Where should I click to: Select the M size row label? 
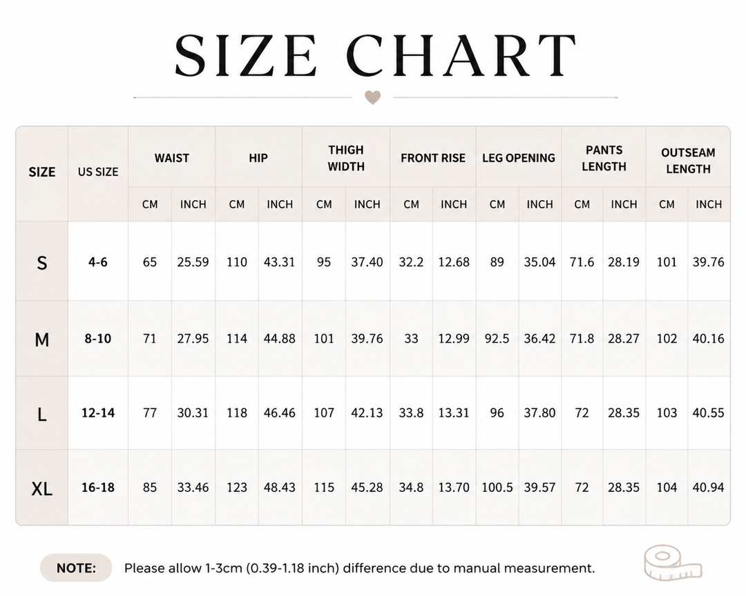tap(42, 339)
